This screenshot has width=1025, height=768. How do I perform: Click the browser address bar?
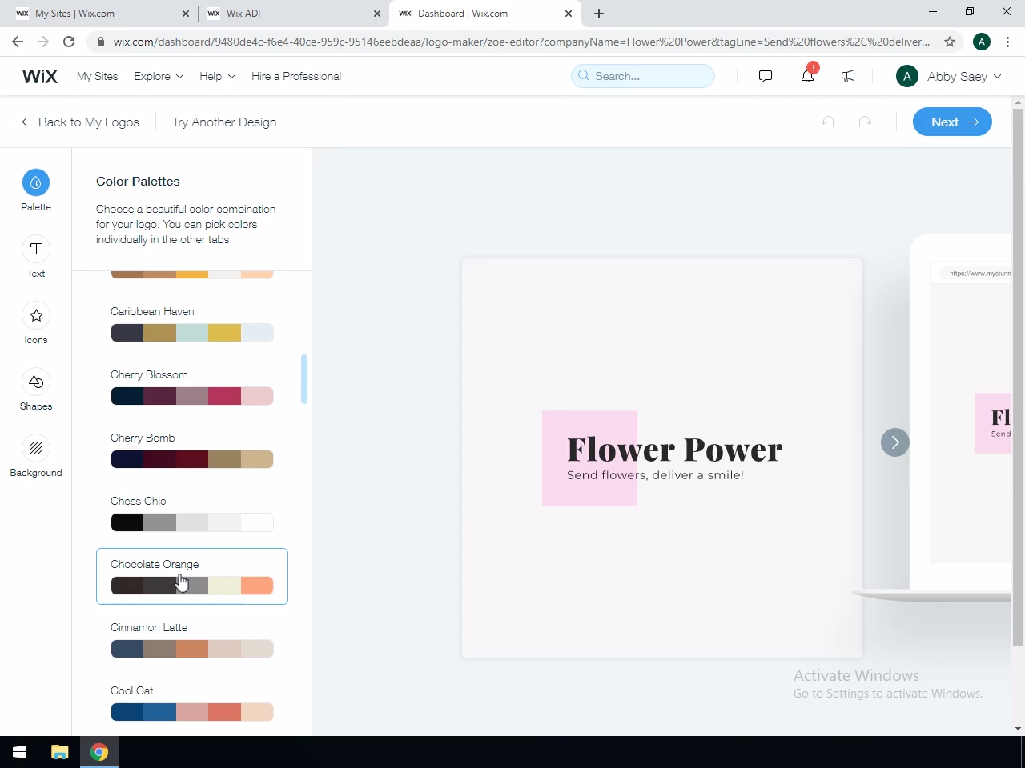[521, 42]
